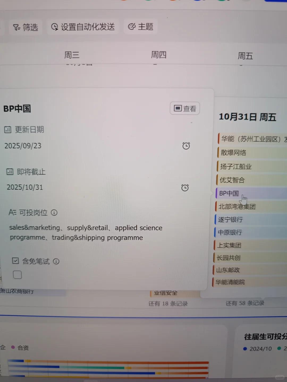Click the calendar icon beside 更新日期
287x382 pixels.
pos(8,130)
